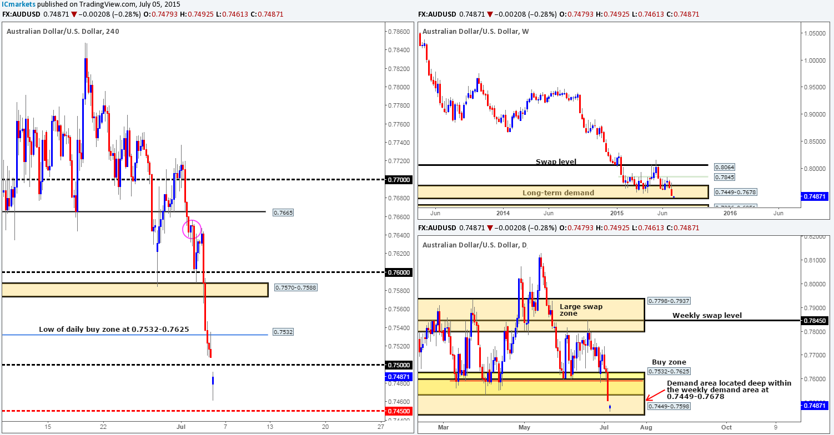Image resolution: width=834 pixels, height=435 pixels.
Task: Click the 'Low of daily buy zone' annotation
Action: [x=114, y=329]
